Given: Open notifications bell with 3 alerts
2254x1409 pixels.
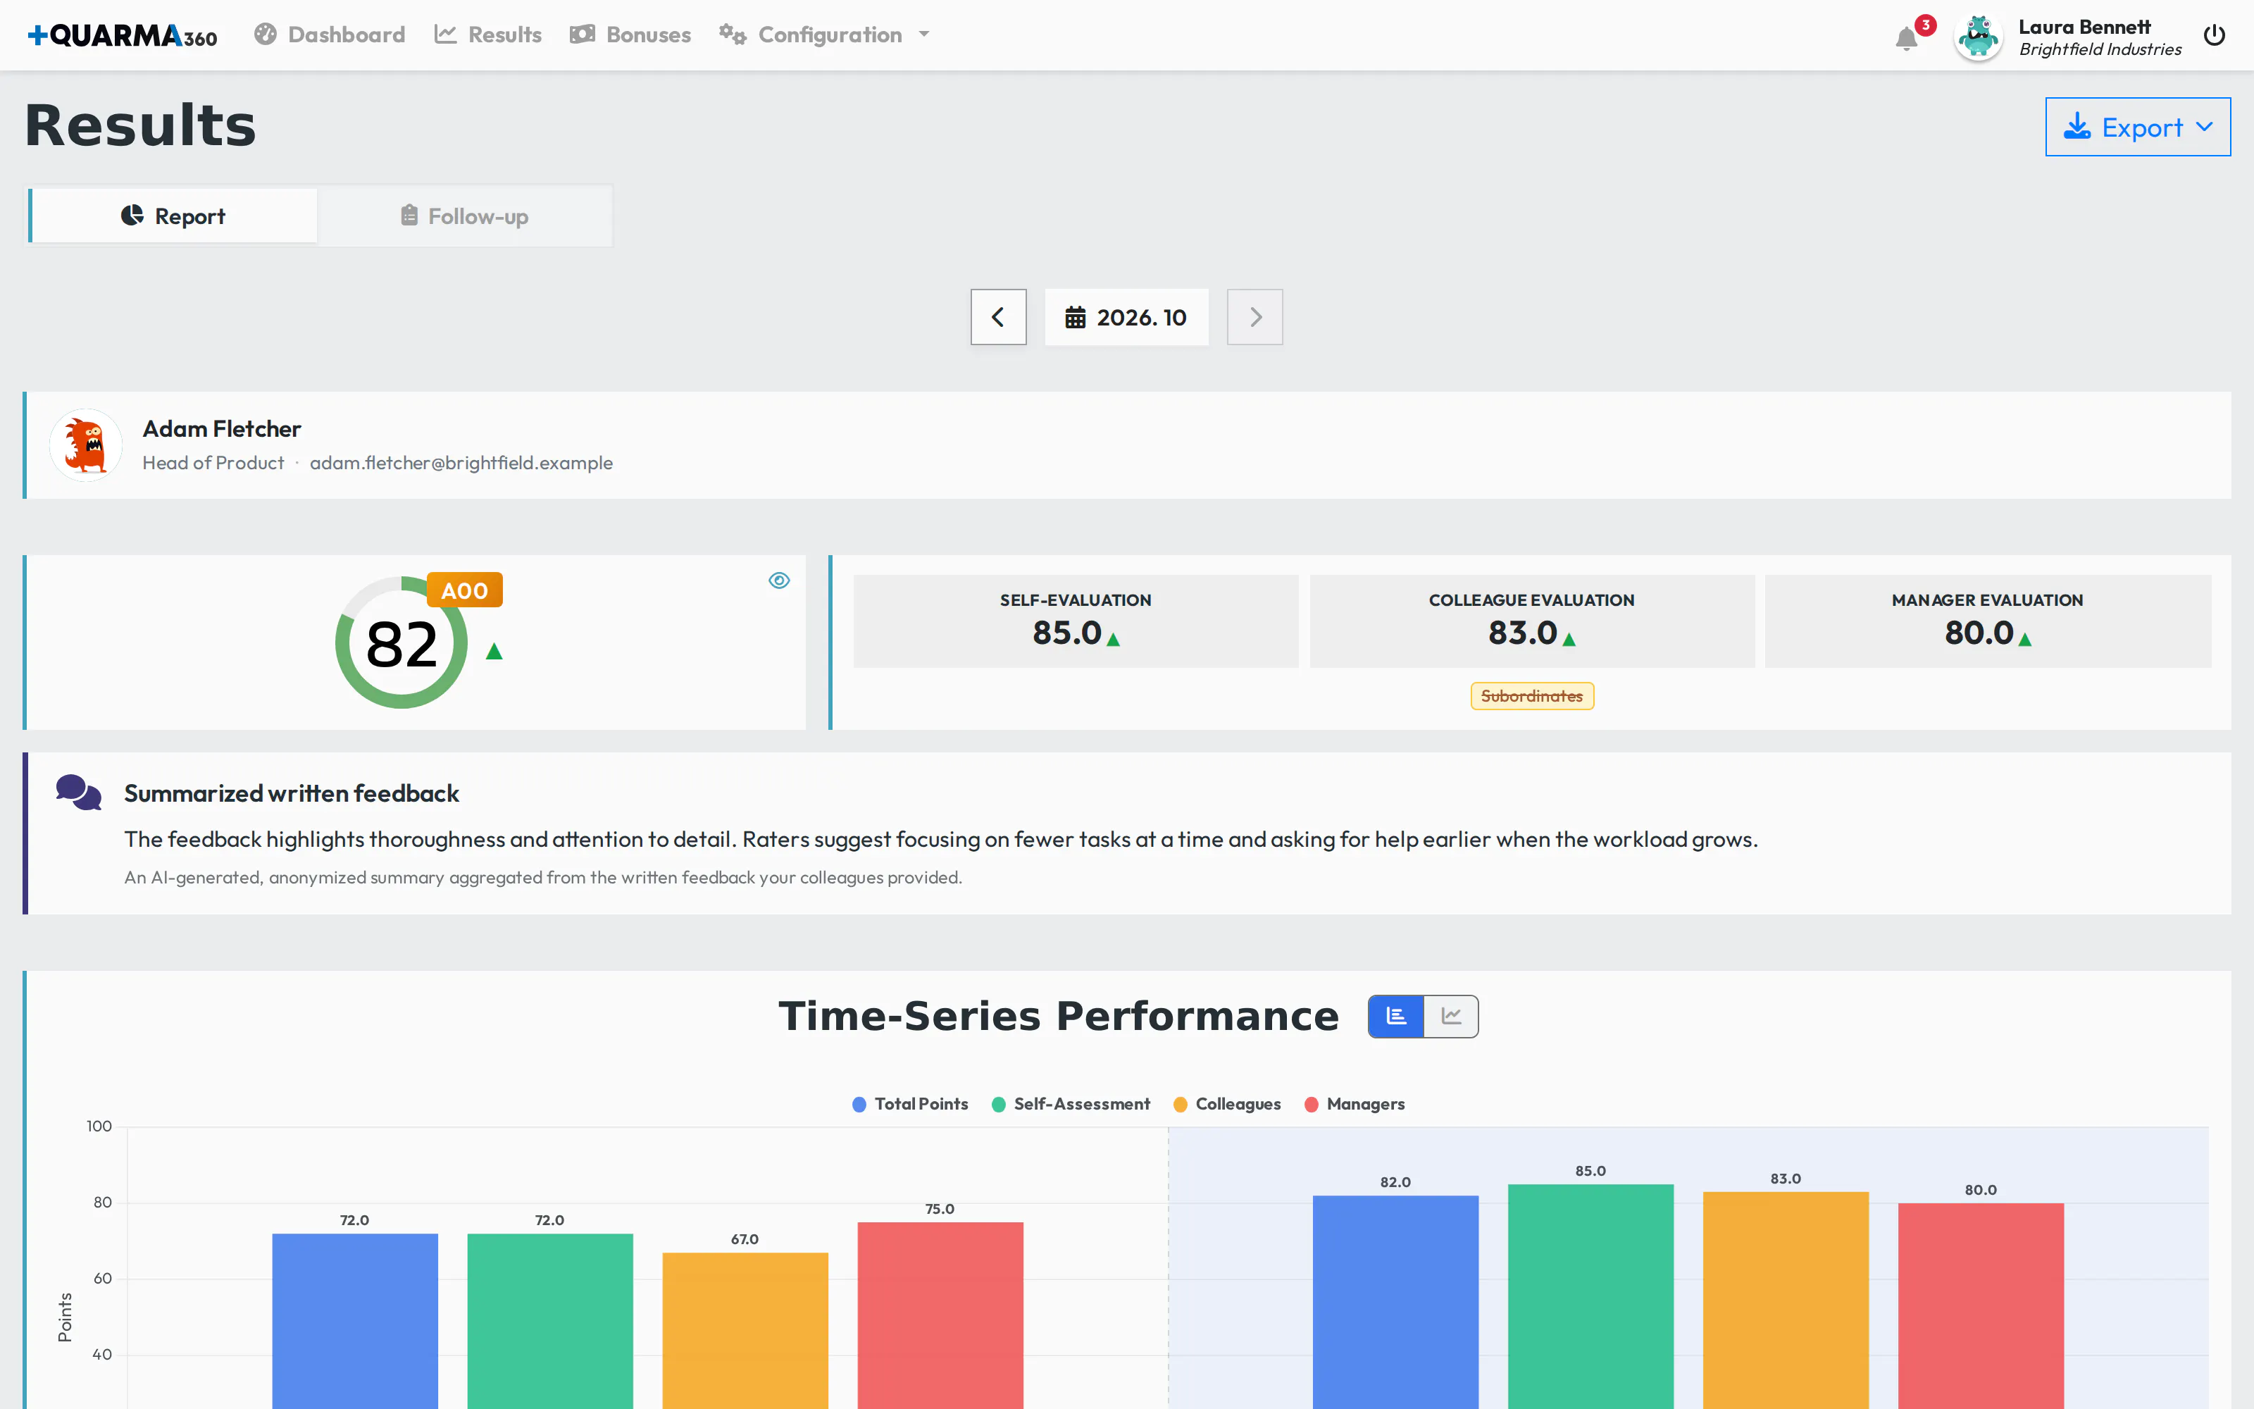Looking at the screenshot, I should pos(1907,38).
